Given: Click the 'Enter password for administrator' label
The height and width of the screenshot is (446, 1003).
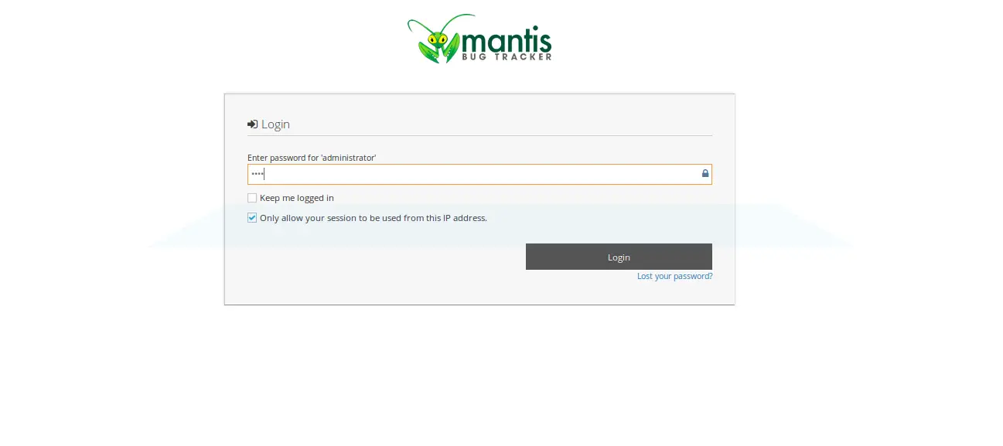Looking at the screenshot, I should [x=312, y=158].
